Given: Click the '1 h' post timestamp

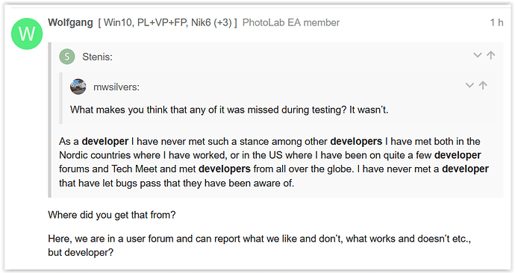Looking at the screenshot, I should [496, 22].
